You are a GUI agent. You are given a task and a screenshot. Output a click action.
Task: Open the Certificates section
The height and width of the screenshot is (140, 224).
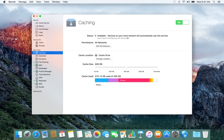[x=43, y=29]
